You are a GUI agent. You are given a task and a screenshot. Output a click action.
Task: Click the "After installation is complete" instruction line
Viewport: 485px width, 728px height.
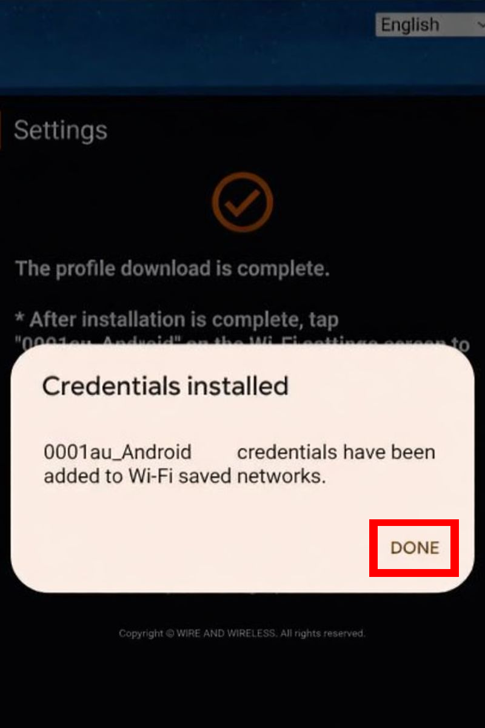[x=177, y=319]
